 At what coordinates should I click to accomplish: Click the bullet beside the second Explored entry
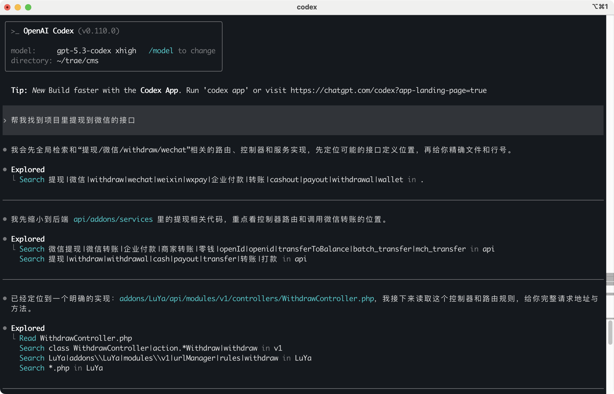click(x=5, y=239)
